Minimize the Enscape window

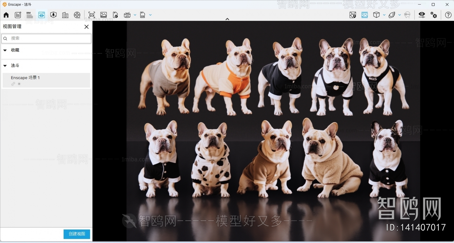click(x=419, y=5)
